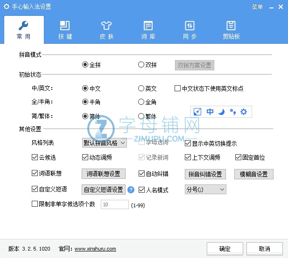Expand the 默认拼音风格 dropdown
This screenshot has width=288, height=258.
click(x=105, y=143)
